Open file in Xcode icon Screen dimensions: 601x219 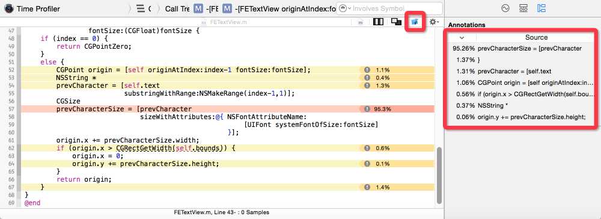point(414,22)
